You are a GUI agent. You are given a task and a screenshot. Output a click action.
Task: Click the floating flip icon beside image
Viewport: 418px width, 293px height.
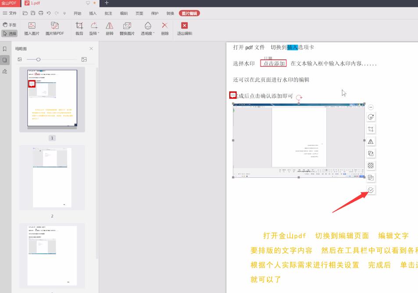(x=371, y=141)
